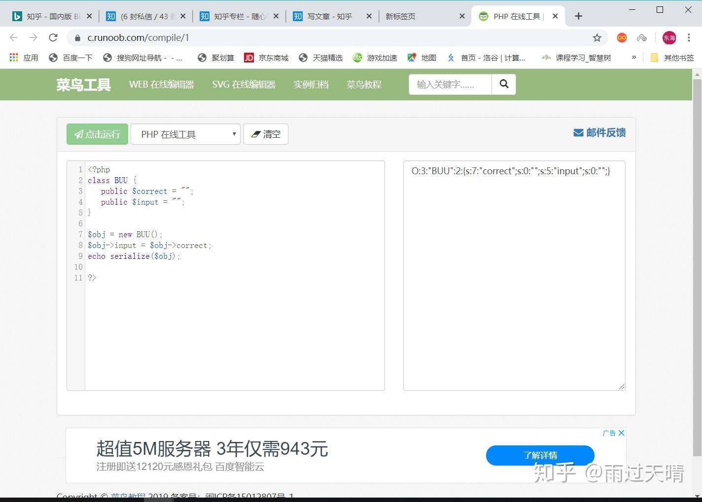This screenshot has width=702, height=502.
Task: Open the 邮件反馈 link
Action: [599, 133]
